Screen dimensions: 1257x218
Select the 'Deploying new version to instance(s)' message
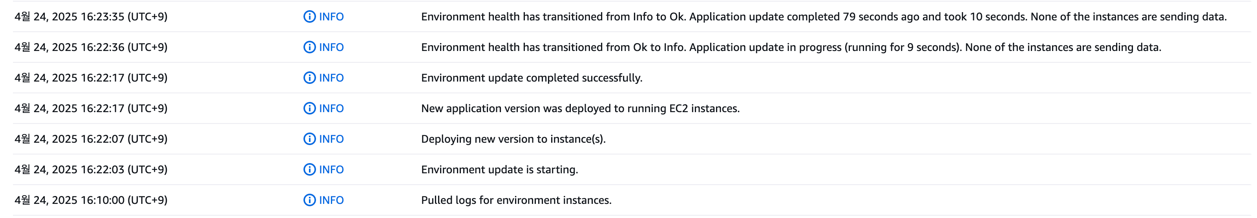(x=513, y=139)
